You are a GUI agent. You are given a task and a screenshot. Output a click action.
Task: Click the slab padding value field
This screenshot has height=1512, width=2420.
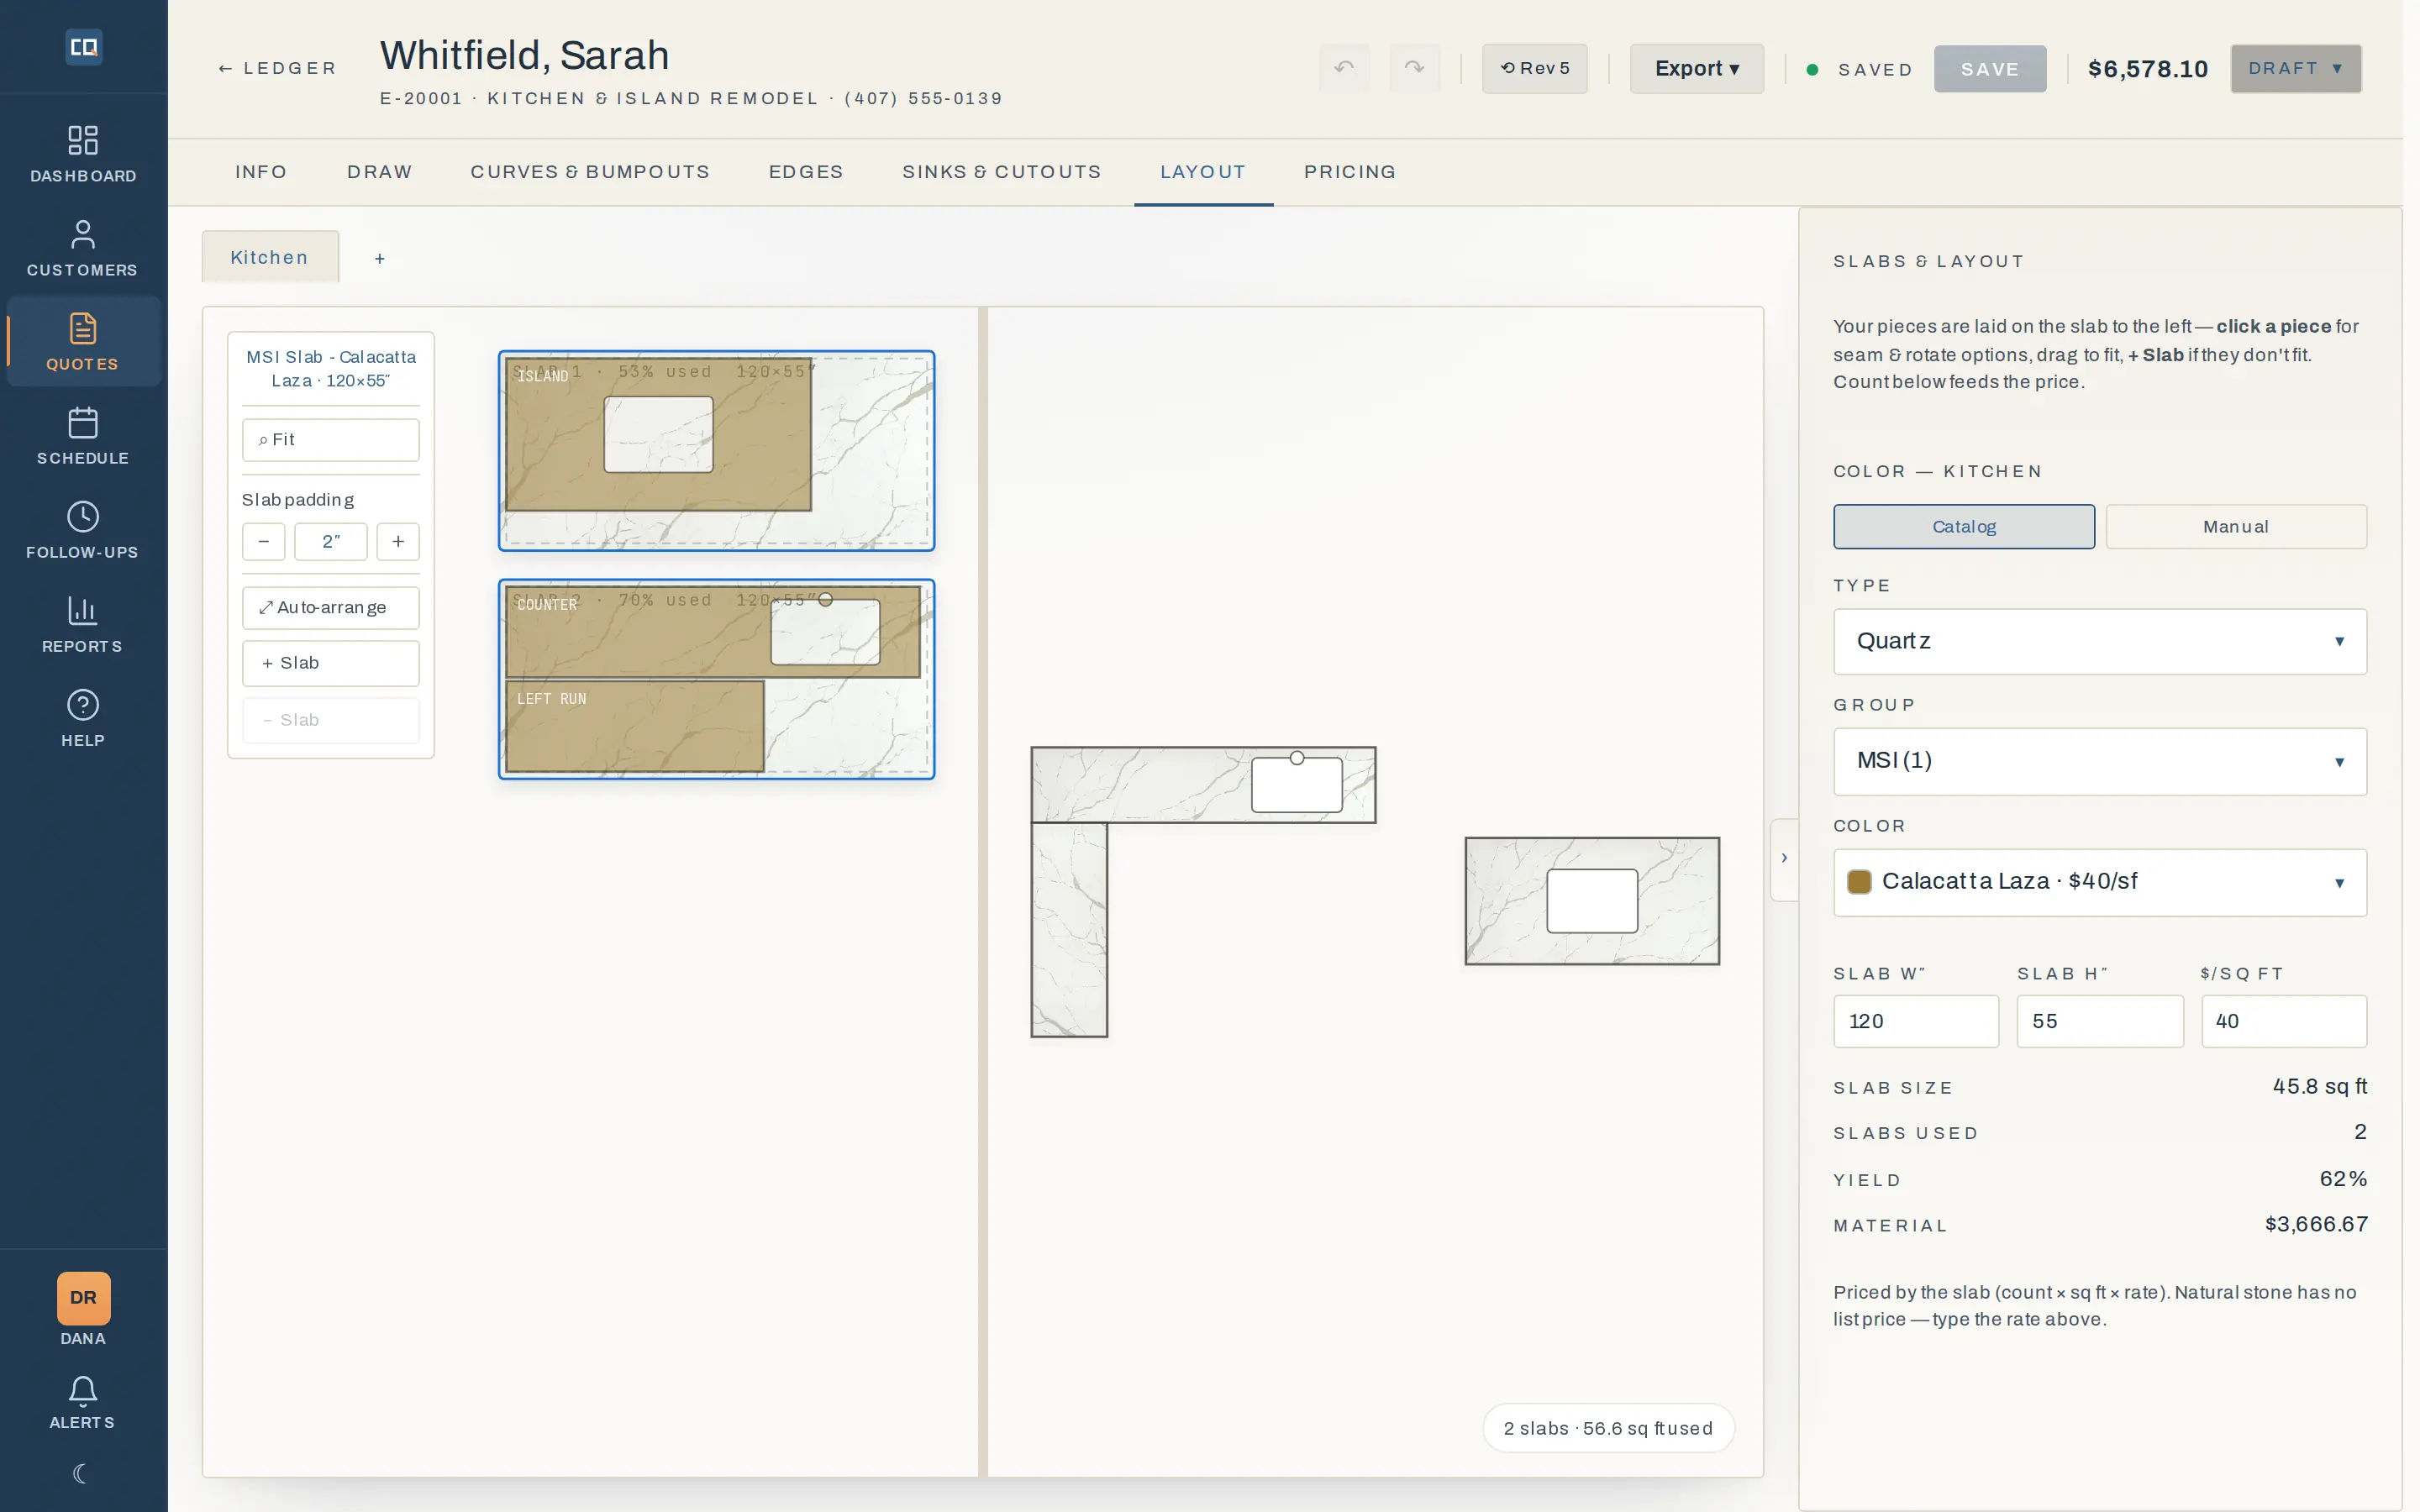330,541
